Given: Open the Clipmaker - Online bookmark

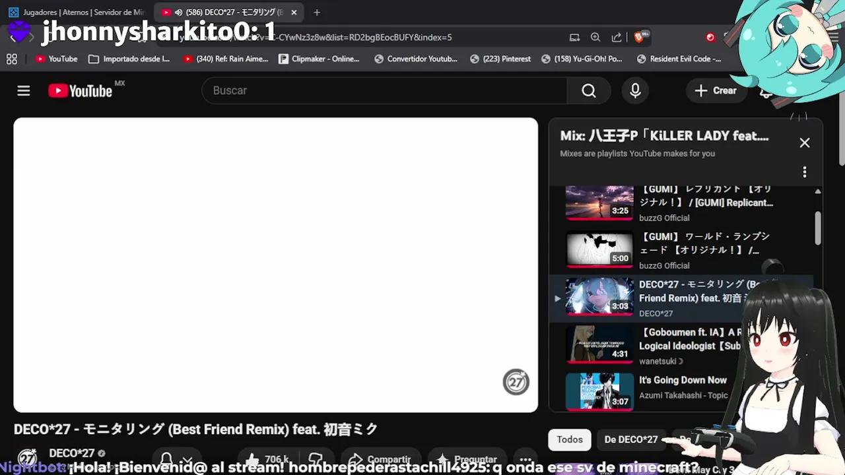Looking at the screenshot, I should 320,59.
